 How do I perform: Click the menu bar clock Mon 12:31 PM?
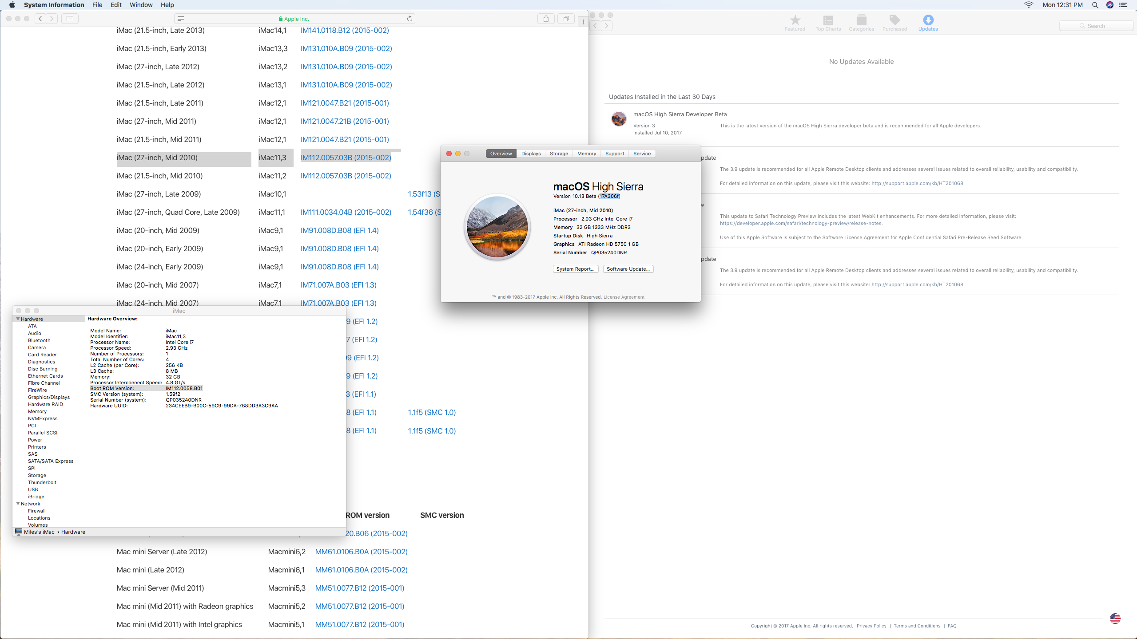(1062, 5)
